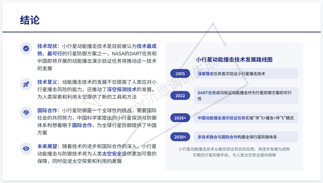Click the handshake icon beside 国际合作
This screenshot has height=183, width=323.
tap(26, 112)
